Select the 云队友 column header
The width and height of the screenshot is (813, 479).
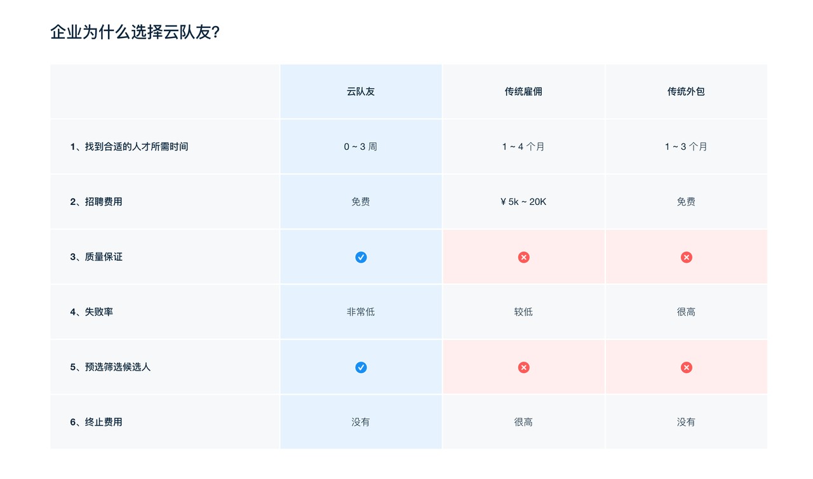(361, 91)
